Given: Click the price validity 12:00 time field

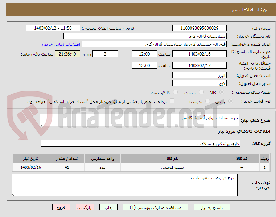Looking at the screenshot, I should [144, 65].
